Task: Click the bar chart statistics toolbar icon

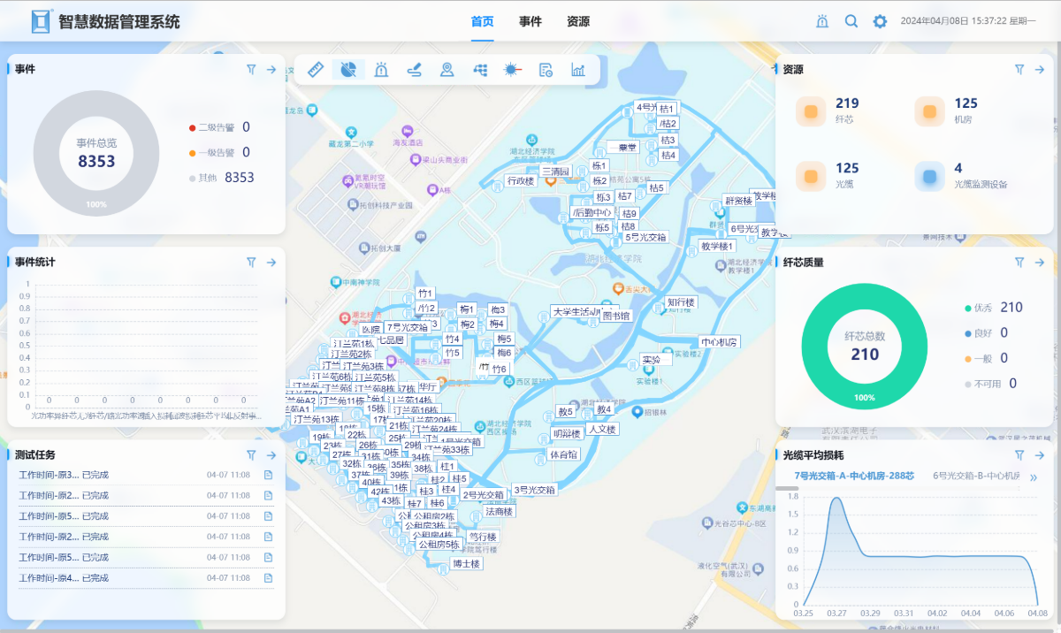Action: (578, 70)
